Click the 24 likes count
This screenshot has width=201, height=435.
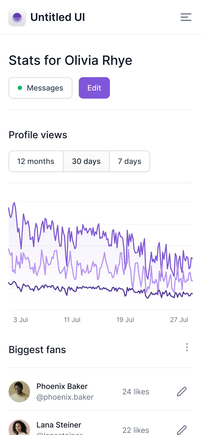[136, 392]
